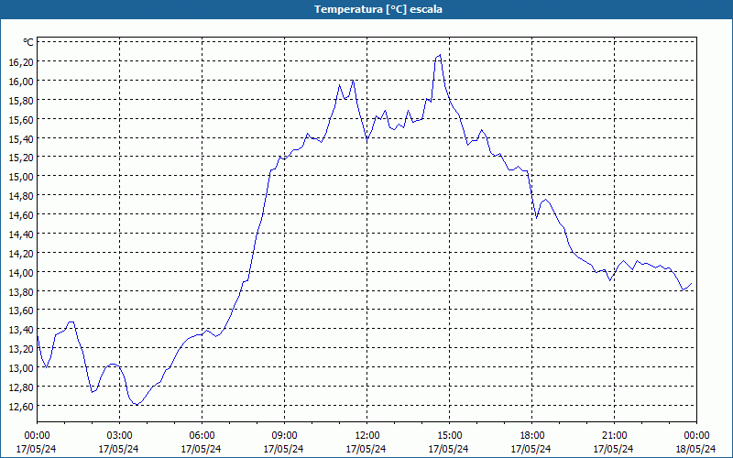Select the 13,60 y-axis label
This screenshot has height=458, width=733.
pos(21,311)
